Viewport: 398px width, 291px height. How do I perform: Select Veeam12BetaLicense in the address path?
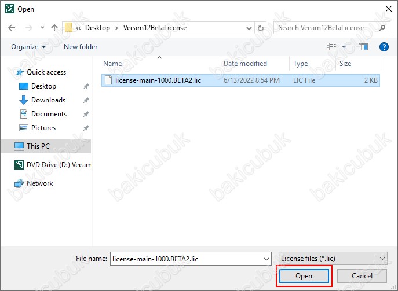click(155, 28)
